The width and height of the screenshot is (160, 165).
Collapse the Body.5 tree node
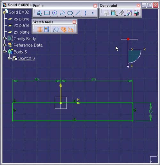click(4, 51)
